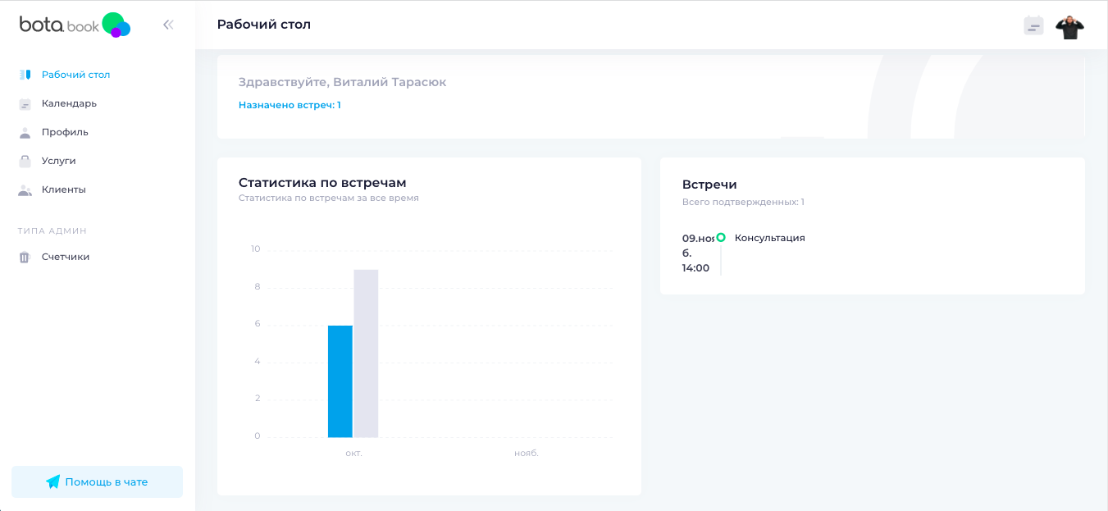This screenshot has height=511, width=1108.
Task: Select Услуги in the sidebar
Action: [59, 161]
